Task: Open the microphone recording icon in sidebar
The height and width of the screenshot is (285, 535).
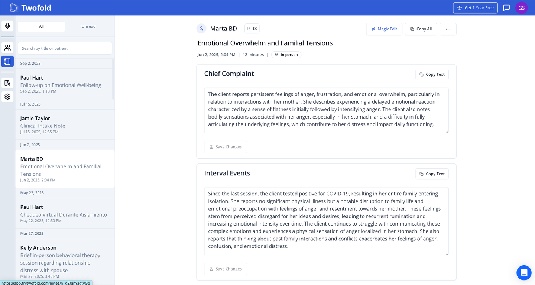Action: pos(7,26)
